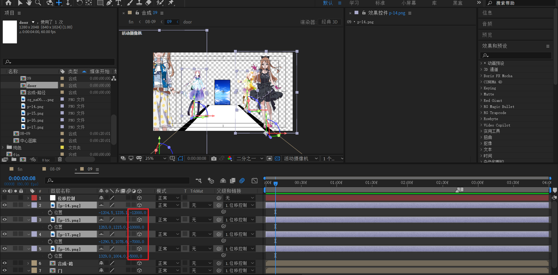Open the 音频 panel
The image size is (558, 275).
coord(487,24)
